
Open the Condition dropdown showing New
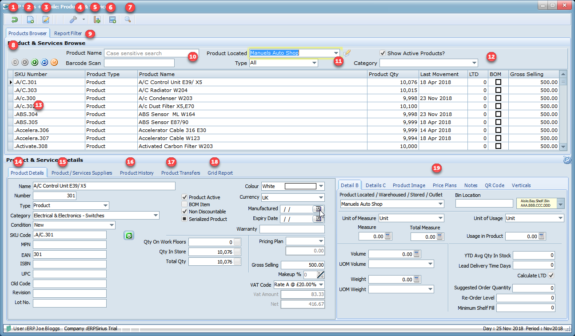112,225
